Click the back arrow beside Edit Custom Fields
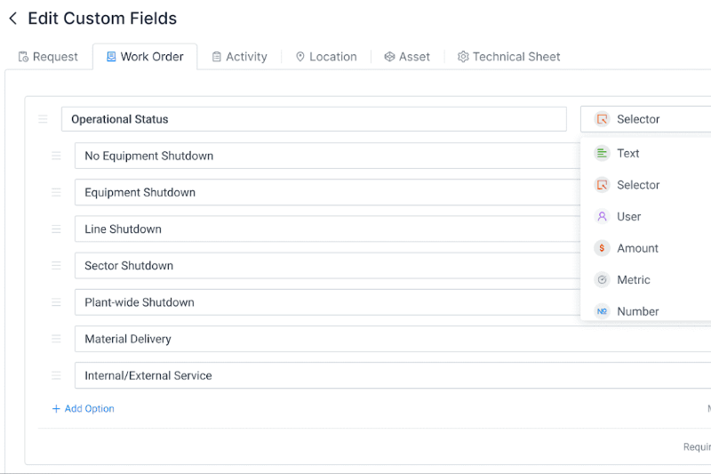Screen dimensions: 711x474 [x=12, y=19]
